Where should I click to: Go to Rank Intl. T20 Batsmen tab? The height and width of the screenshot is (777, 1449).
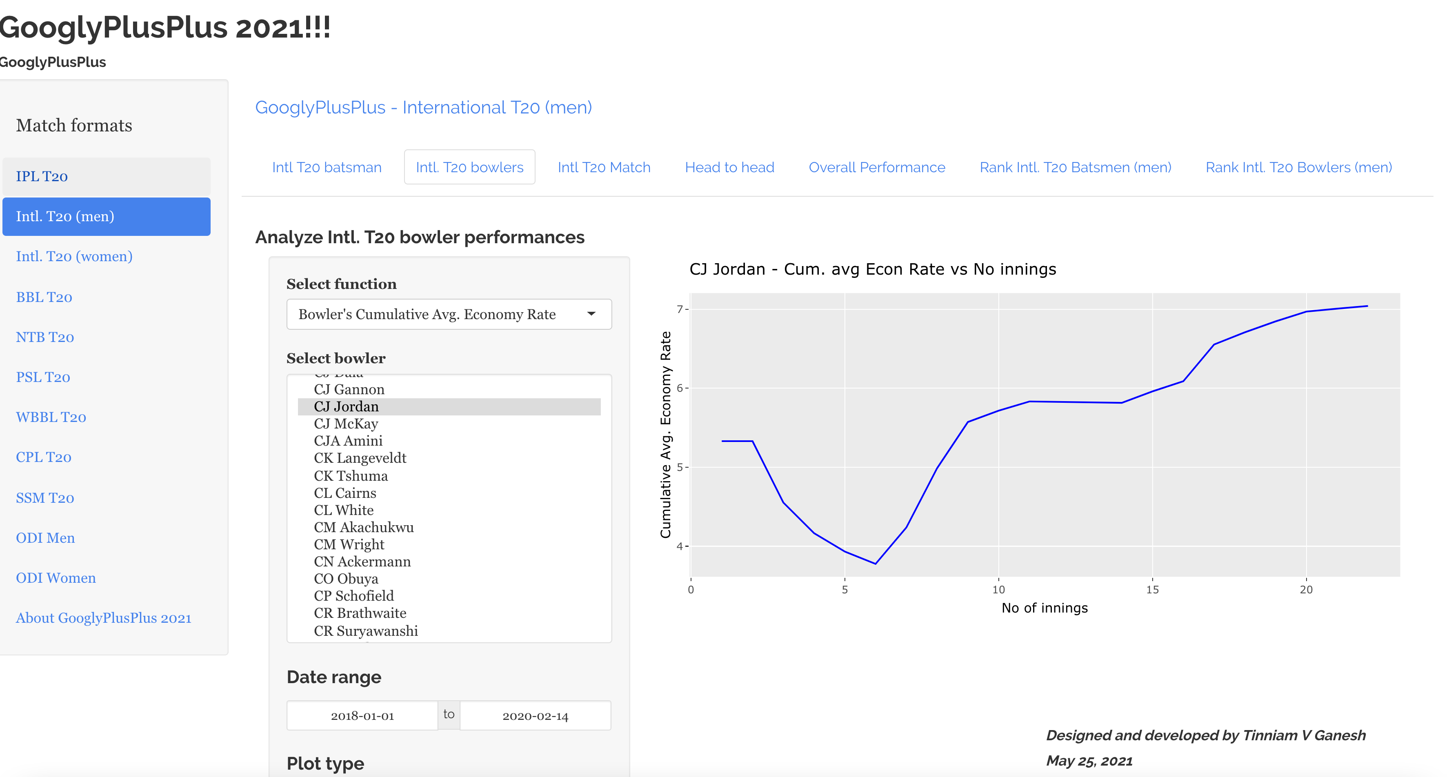pyautogui.click(x=1075, y=168)
